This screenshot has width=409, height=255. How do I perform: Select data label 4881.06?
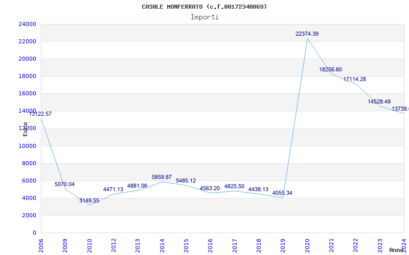137,186
